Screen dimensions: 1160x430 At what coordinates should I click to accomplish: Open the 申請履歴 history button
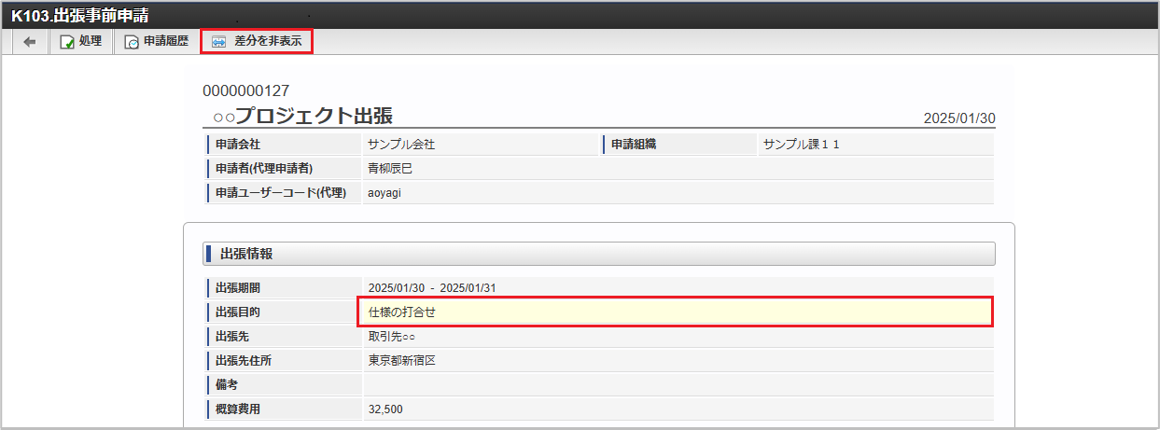point(157,42)
